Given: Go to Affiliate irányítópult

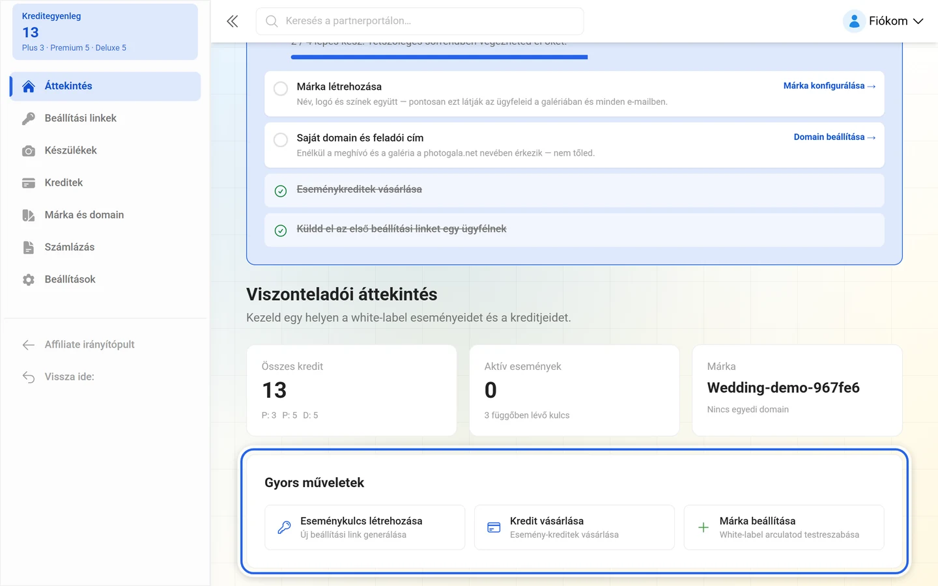Looking at the screenshot, I should pos(106,345).
